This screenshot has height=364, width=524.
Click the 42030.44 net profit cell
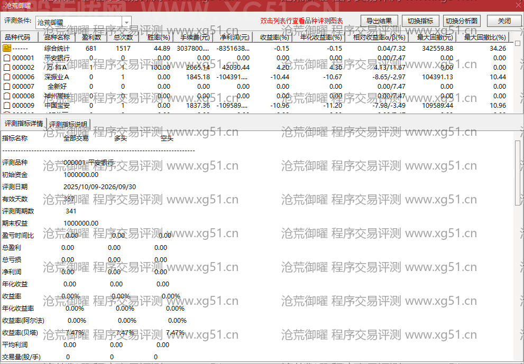236,68
